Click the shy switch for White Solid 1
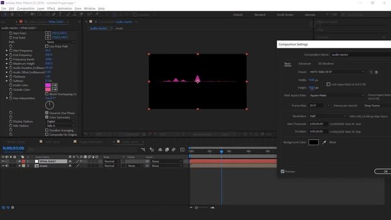 [x=70, y=161]
